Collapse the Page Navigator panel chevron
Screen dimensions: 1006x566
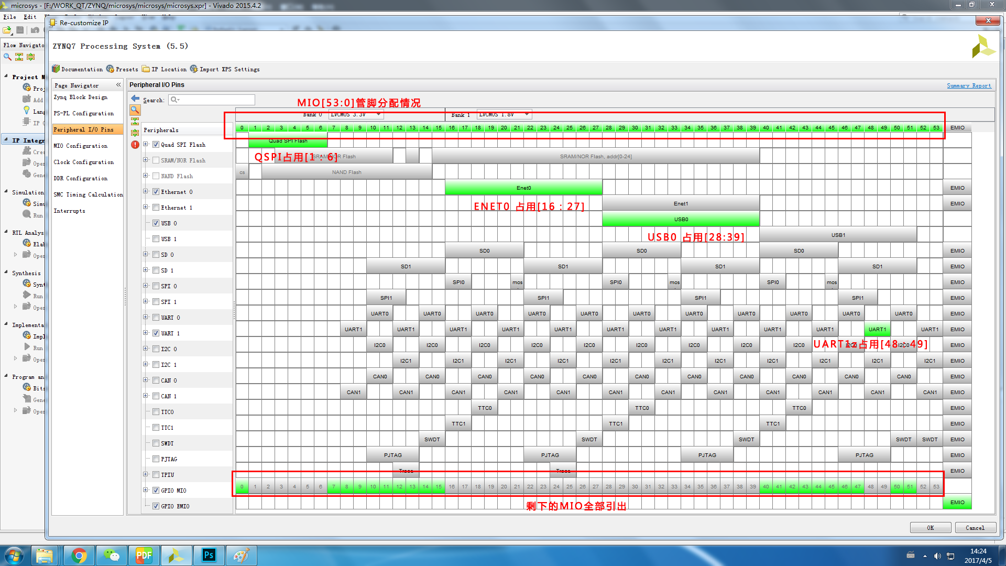[118, 85]
